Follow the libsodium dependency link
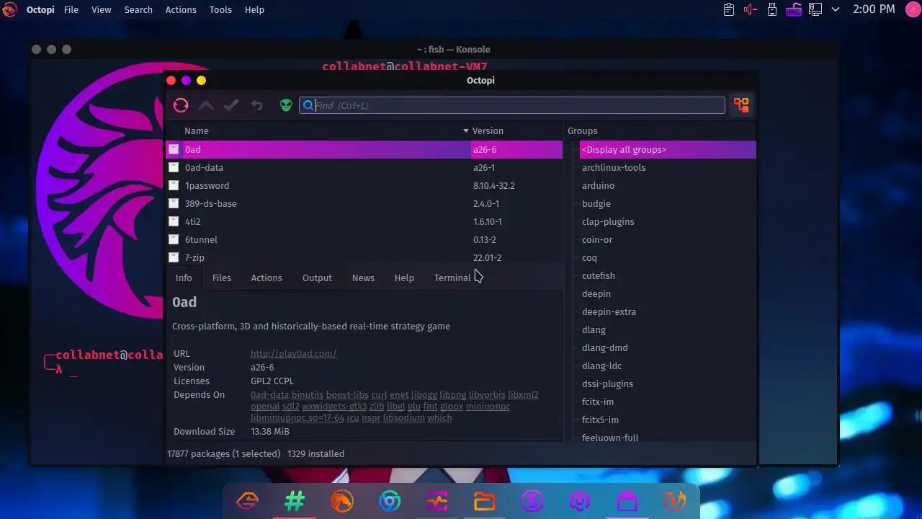922x519 pixels. (x=403, y=417)
